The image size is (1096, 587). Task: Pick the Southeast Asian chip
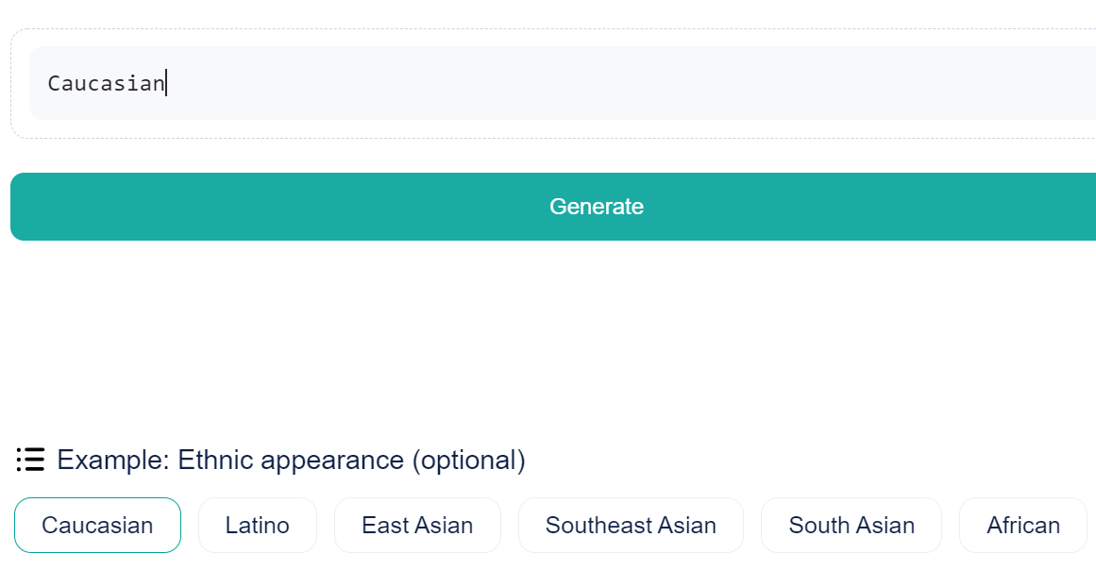(631, 525)
